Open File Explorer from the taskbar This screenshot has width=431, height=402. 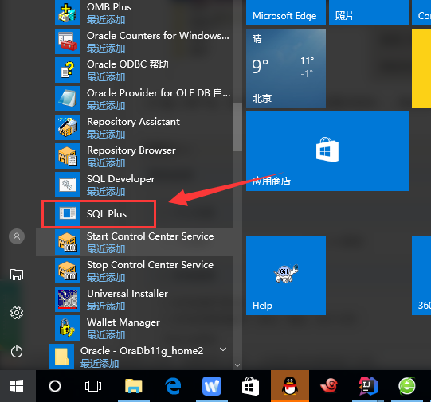pyautogui.click(x=134, y=386)
